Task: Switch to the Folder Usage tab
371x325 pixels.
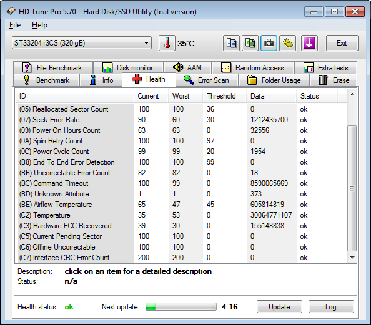Action: point(274,80)
